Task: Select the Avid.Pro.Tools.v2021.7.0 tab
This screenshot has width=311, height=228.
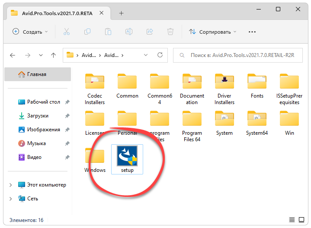Action: [x=58, y=13]
